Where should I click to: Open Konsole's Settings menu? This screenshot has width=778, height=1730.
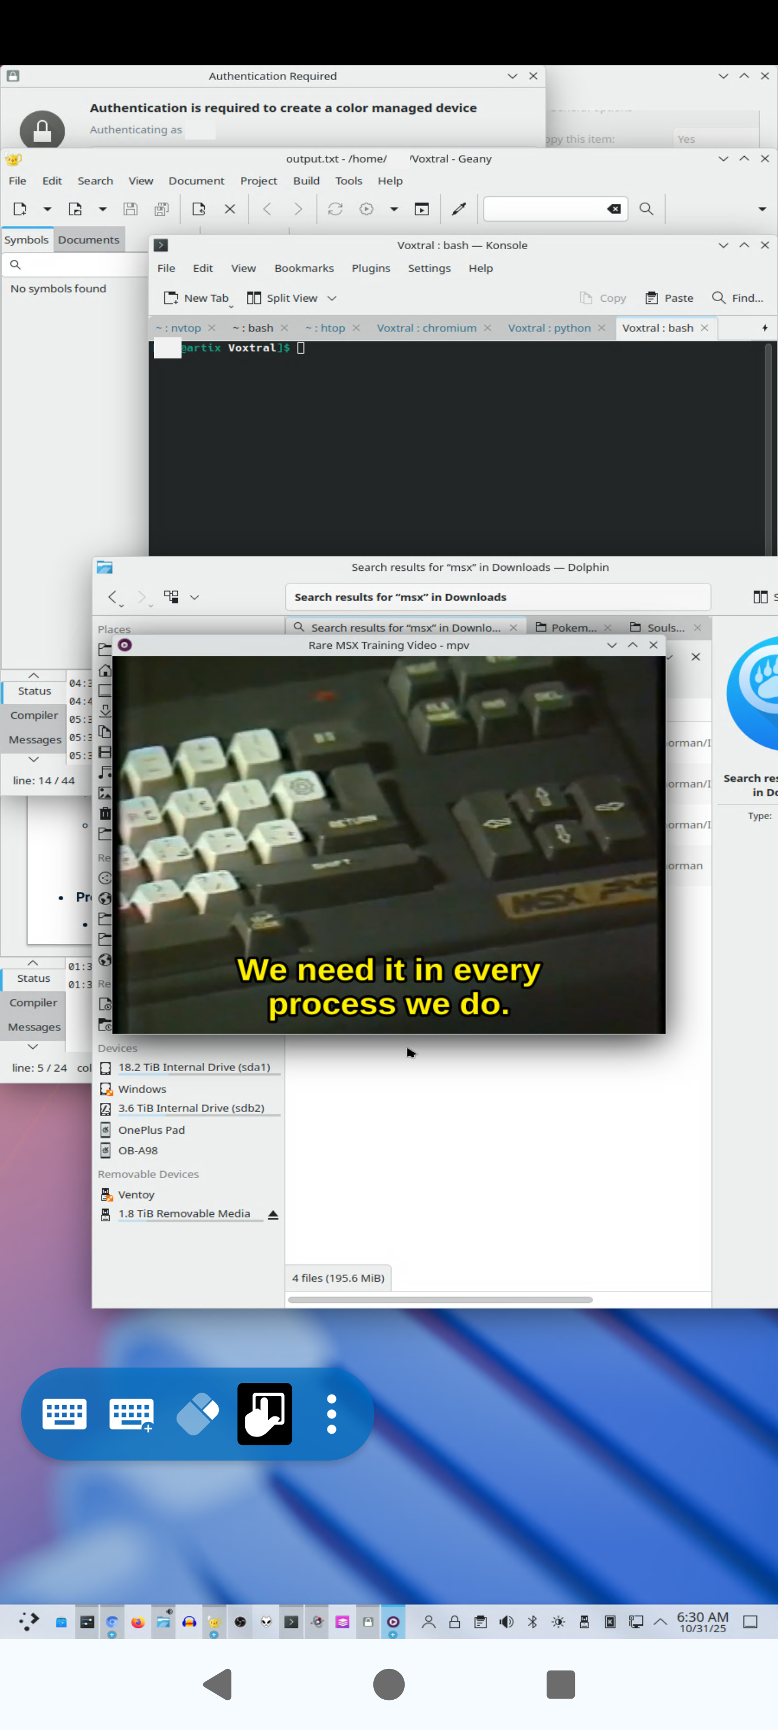click(x=429, y=268)
